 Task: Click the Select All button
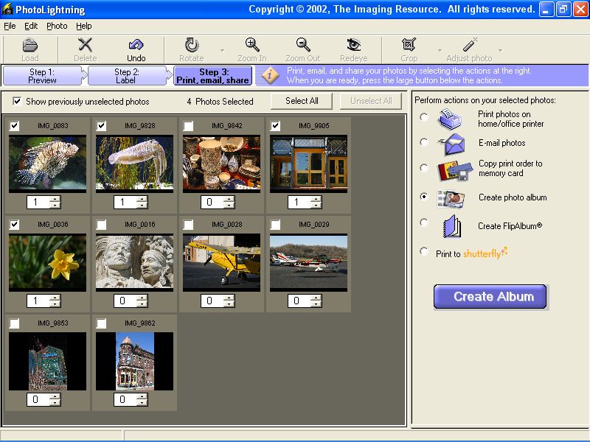point(301,101)
